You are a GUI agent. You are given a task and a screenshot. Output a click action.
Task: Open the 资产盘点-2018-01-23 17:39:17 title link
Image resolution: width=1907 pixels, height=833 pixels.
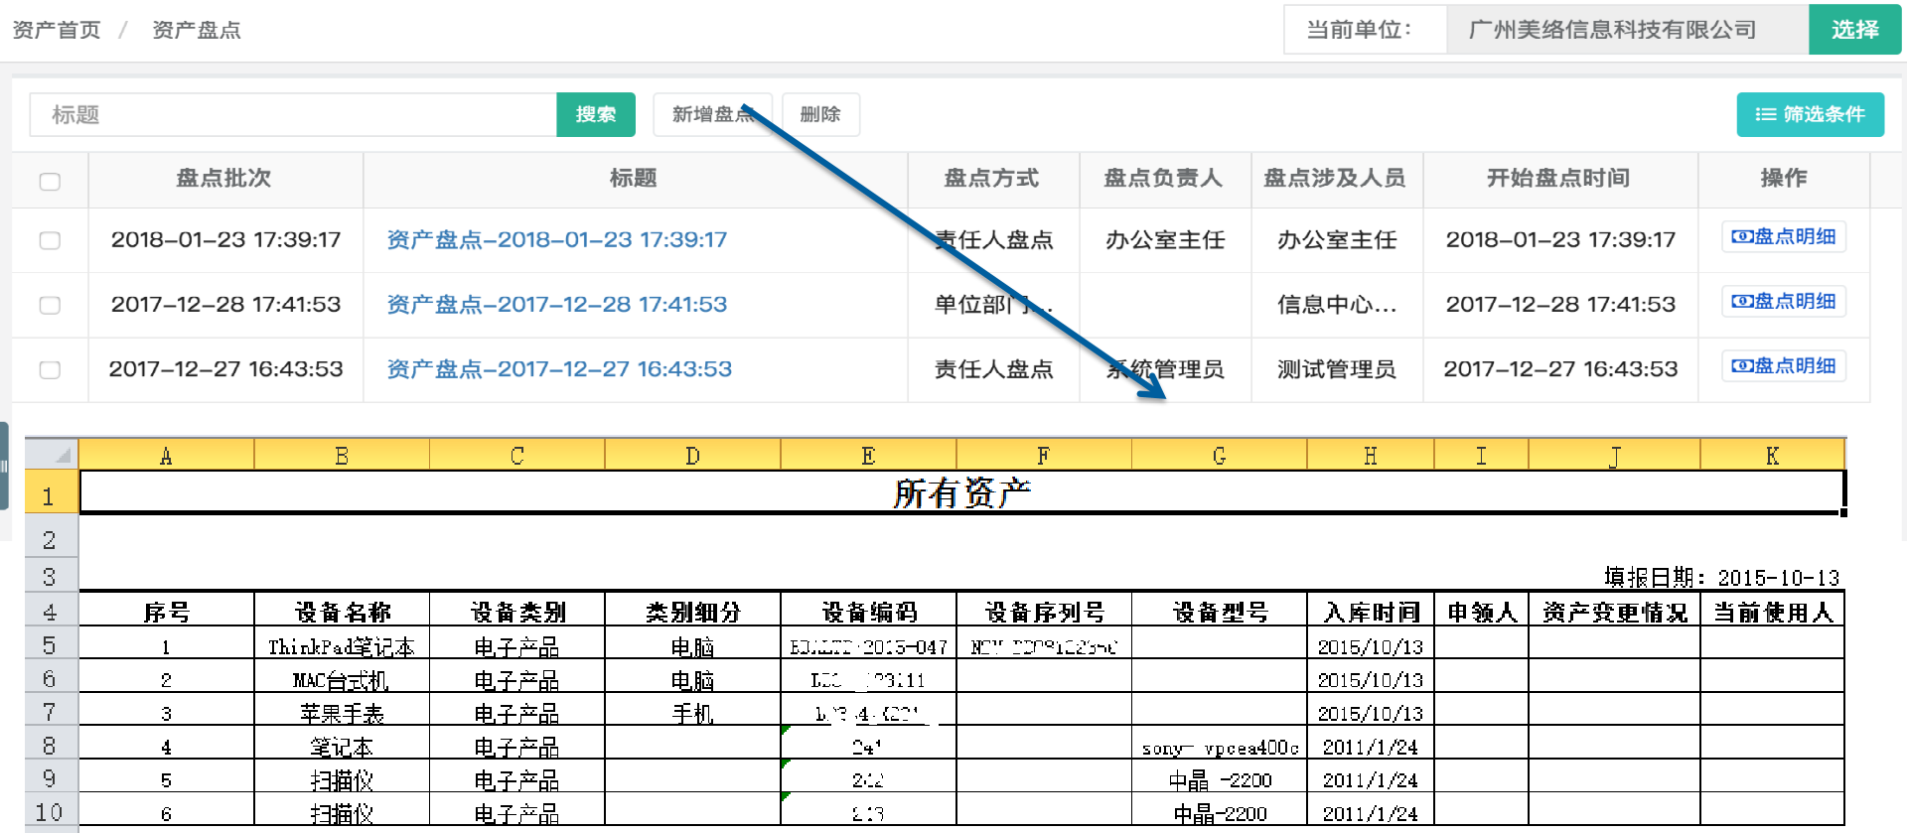point(556,240)
